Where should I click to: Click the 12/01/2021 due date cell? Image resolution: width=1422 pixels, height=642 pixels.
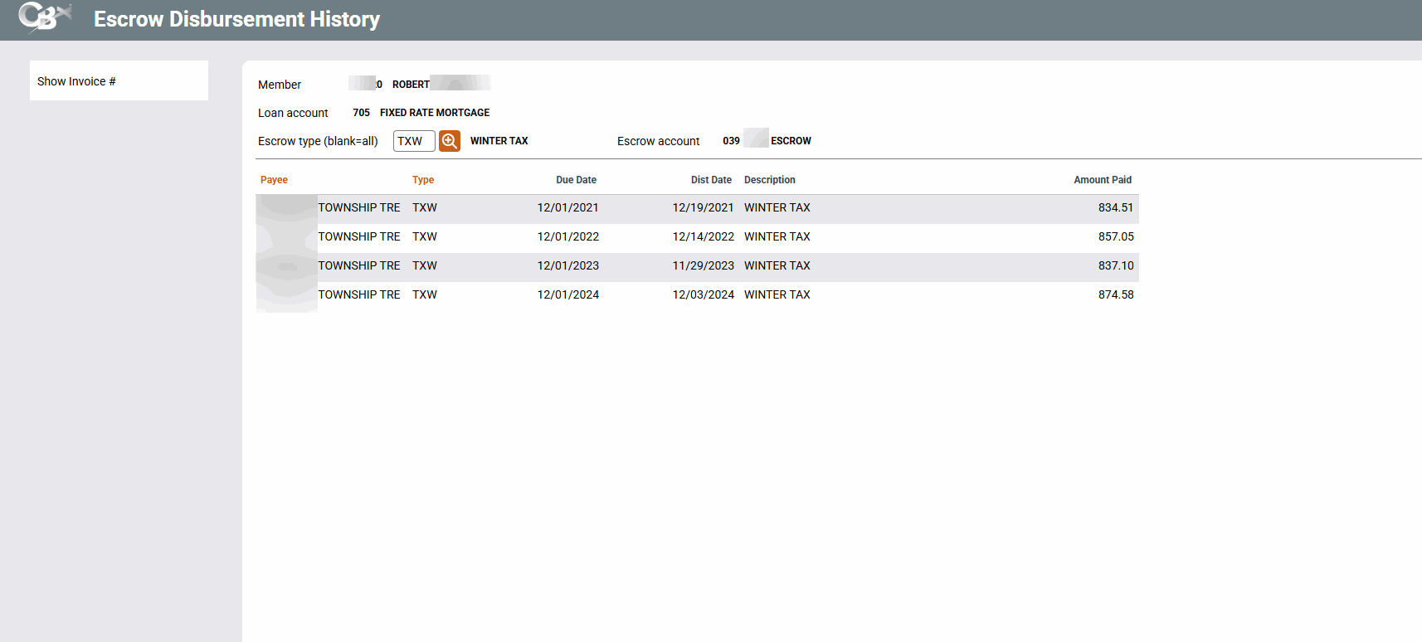coord(567,208)
